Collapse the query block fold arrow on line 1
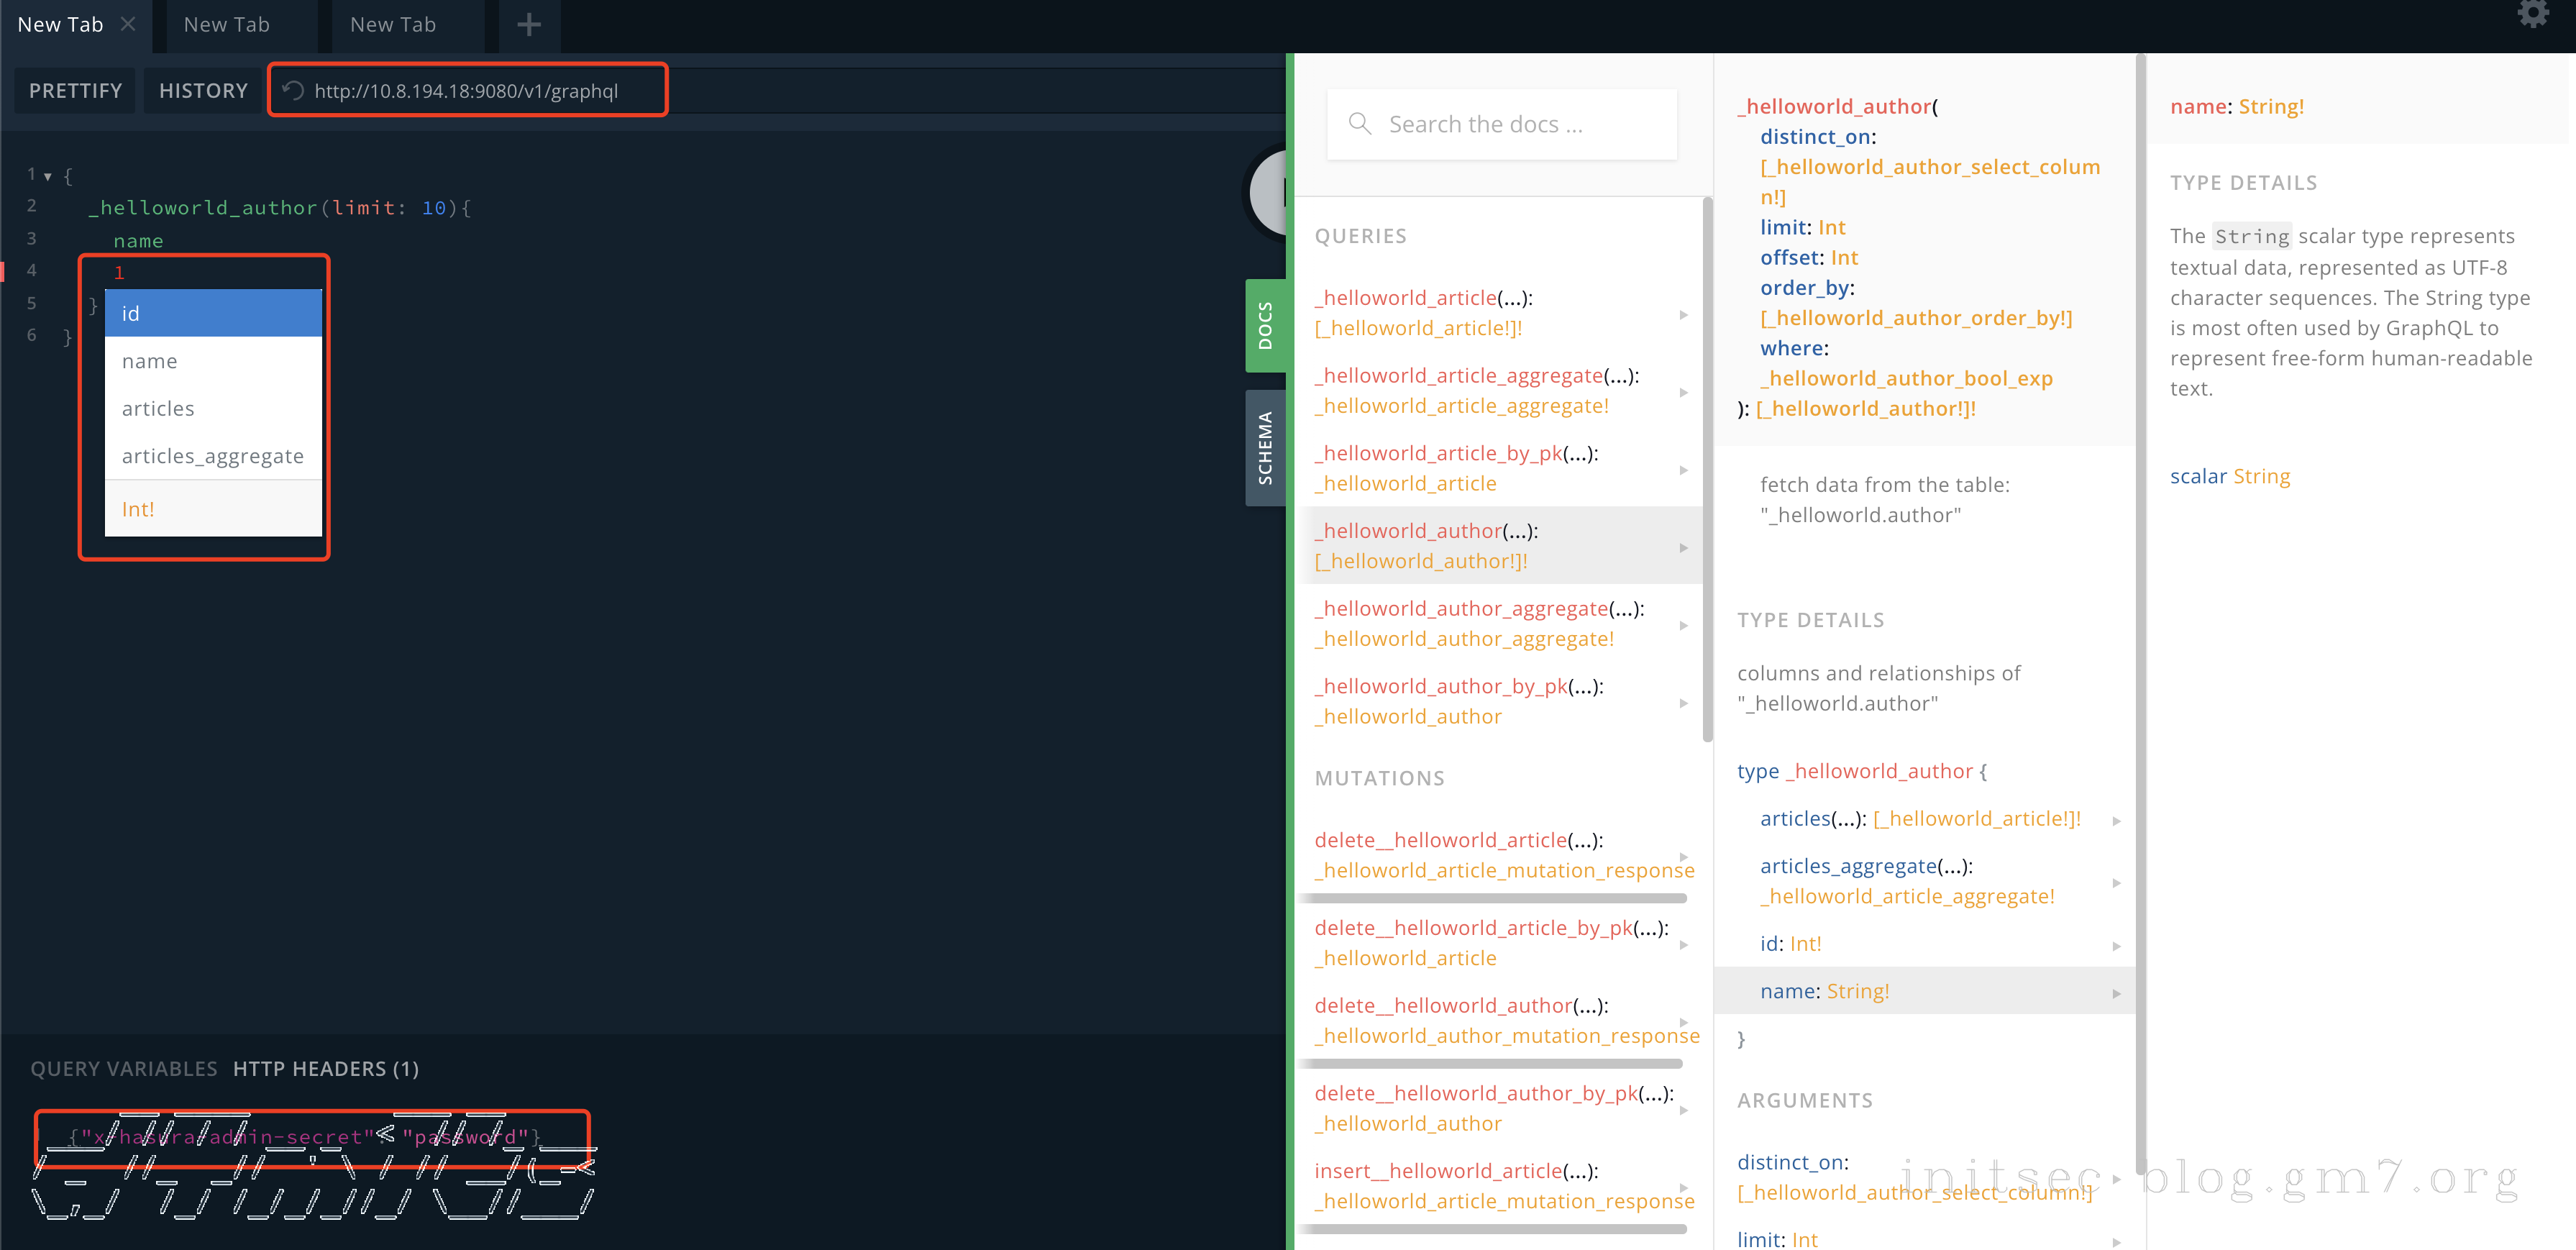 (47, 177)
